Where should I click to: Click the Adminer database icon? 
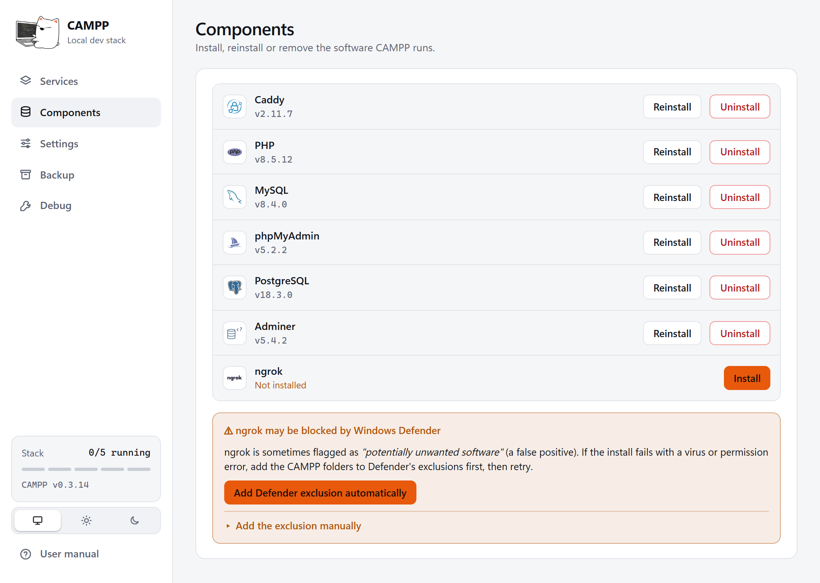tap(235, 333)
